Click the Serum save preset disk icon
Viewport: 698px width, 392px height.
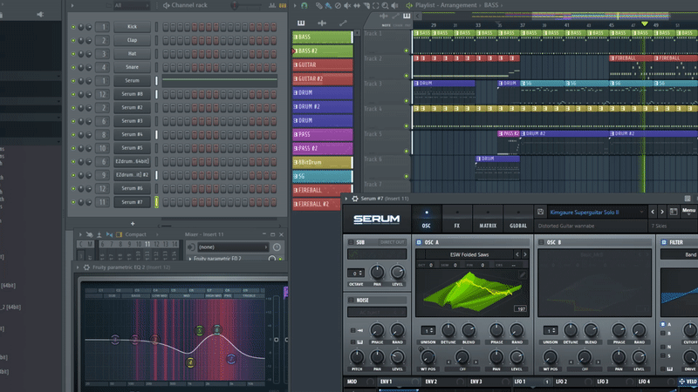tap(540, 212)
